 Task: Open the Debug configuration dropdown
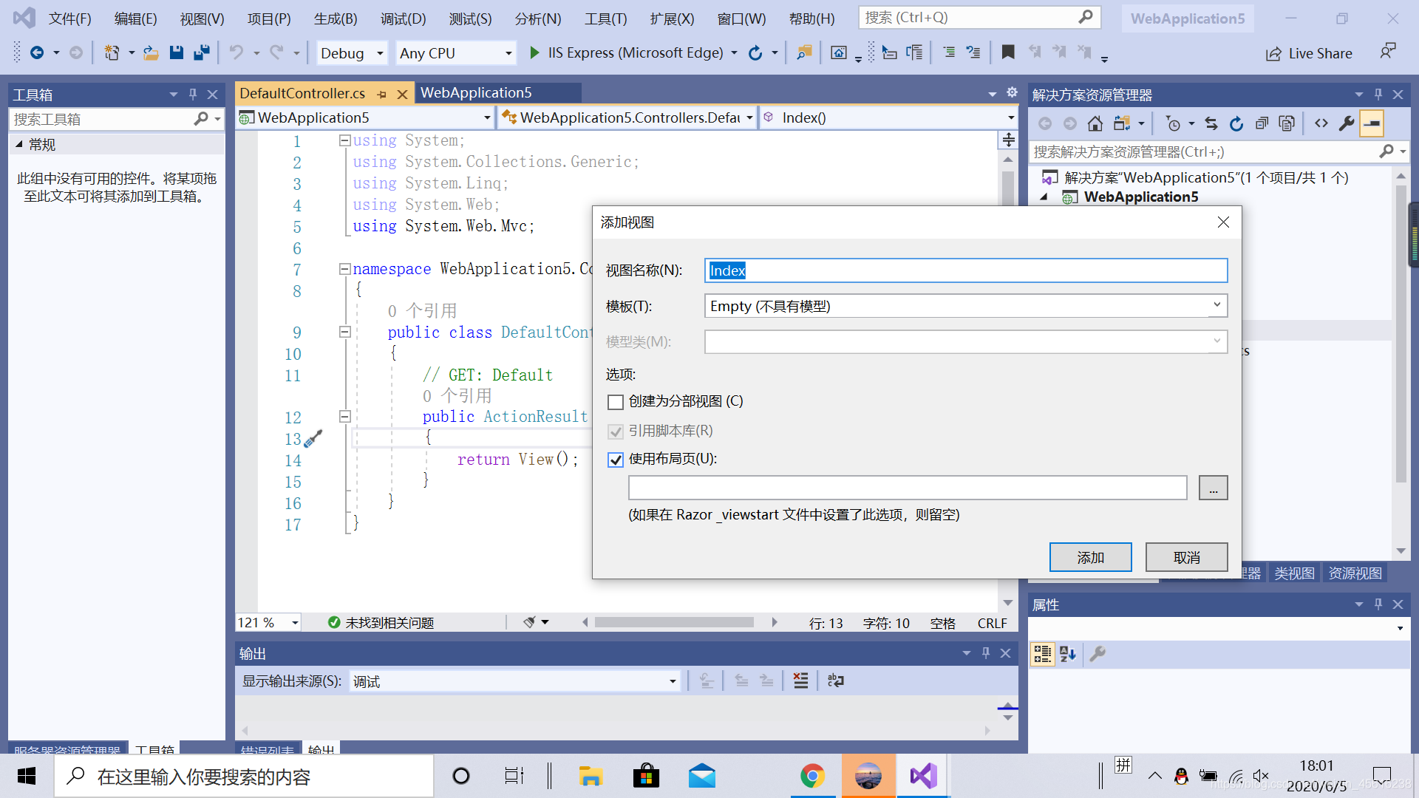coord(380,53)
